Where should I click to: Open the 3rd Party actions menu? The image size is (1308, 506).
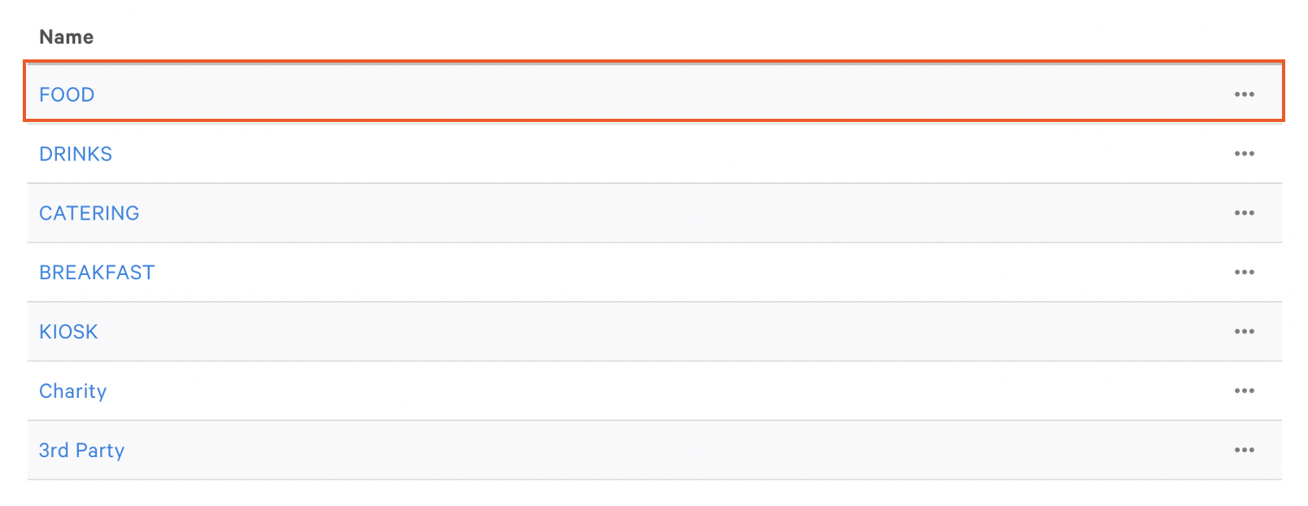(x=1244, y=449)
